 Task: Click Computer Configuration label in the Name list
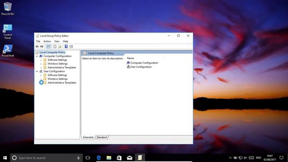coord(144,63)
